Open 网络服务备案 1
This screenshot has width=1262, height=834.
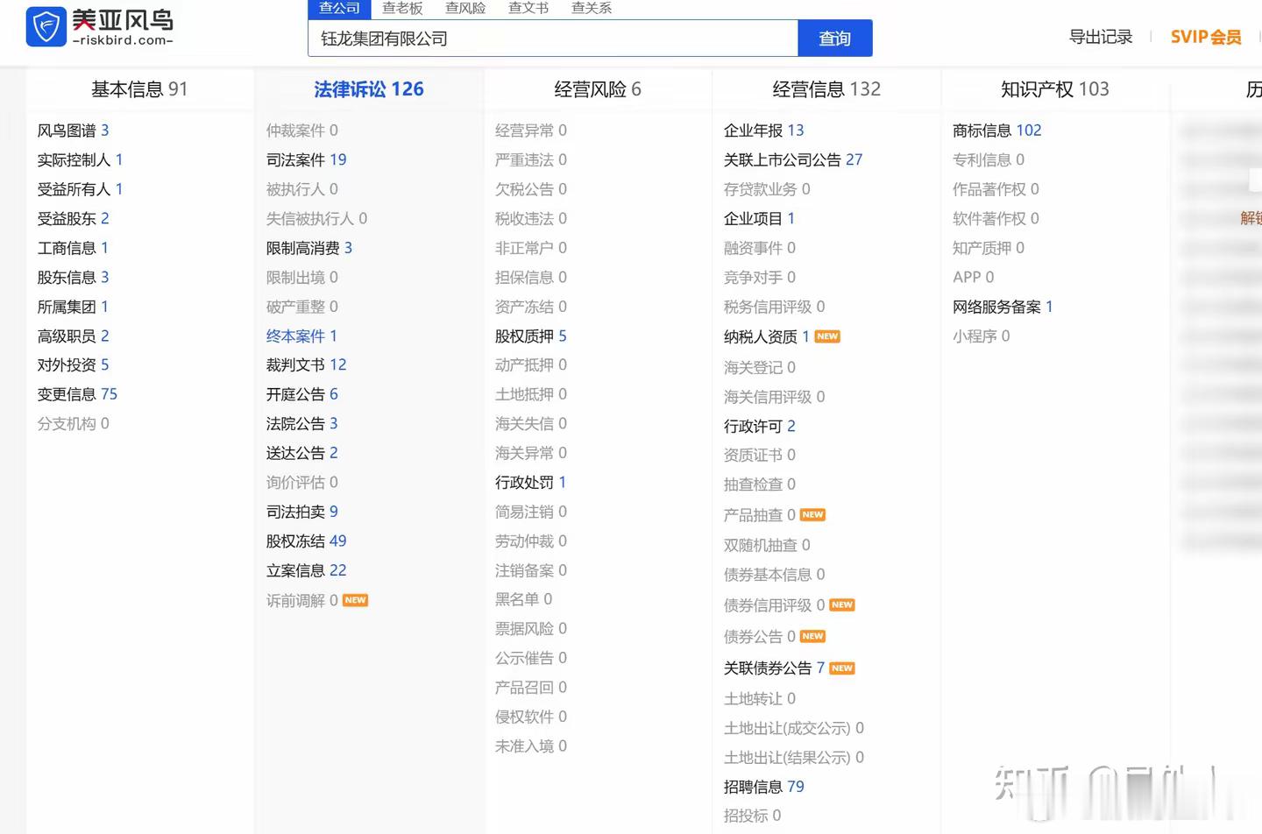coord(1003,307)
